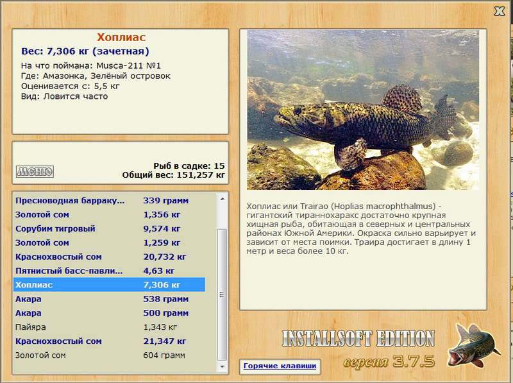This screenshot has height=383, width=513.
Task: Choose the Пайяра 1,343 кг row
Action: click(x=109, y=327)
